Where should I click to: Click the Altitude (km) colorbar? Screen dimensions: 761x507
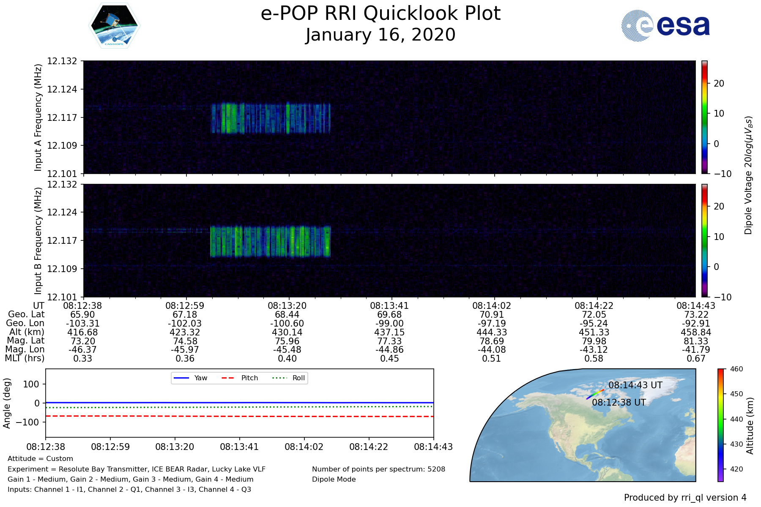[720, 425]
